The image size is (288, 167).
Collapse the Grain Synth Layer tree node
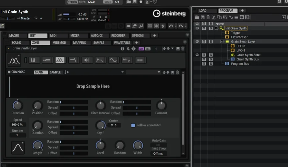point(222,42)
